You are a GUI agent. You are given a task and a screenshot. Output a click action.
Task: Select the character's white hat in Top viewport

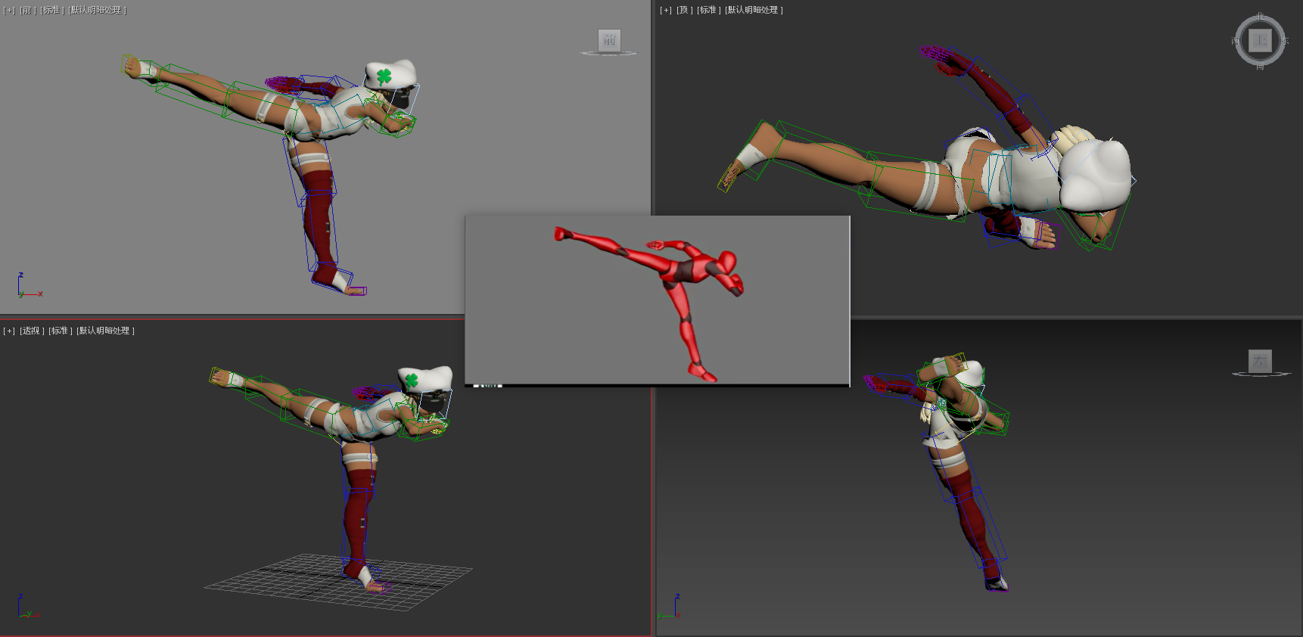coord(1096,176)
